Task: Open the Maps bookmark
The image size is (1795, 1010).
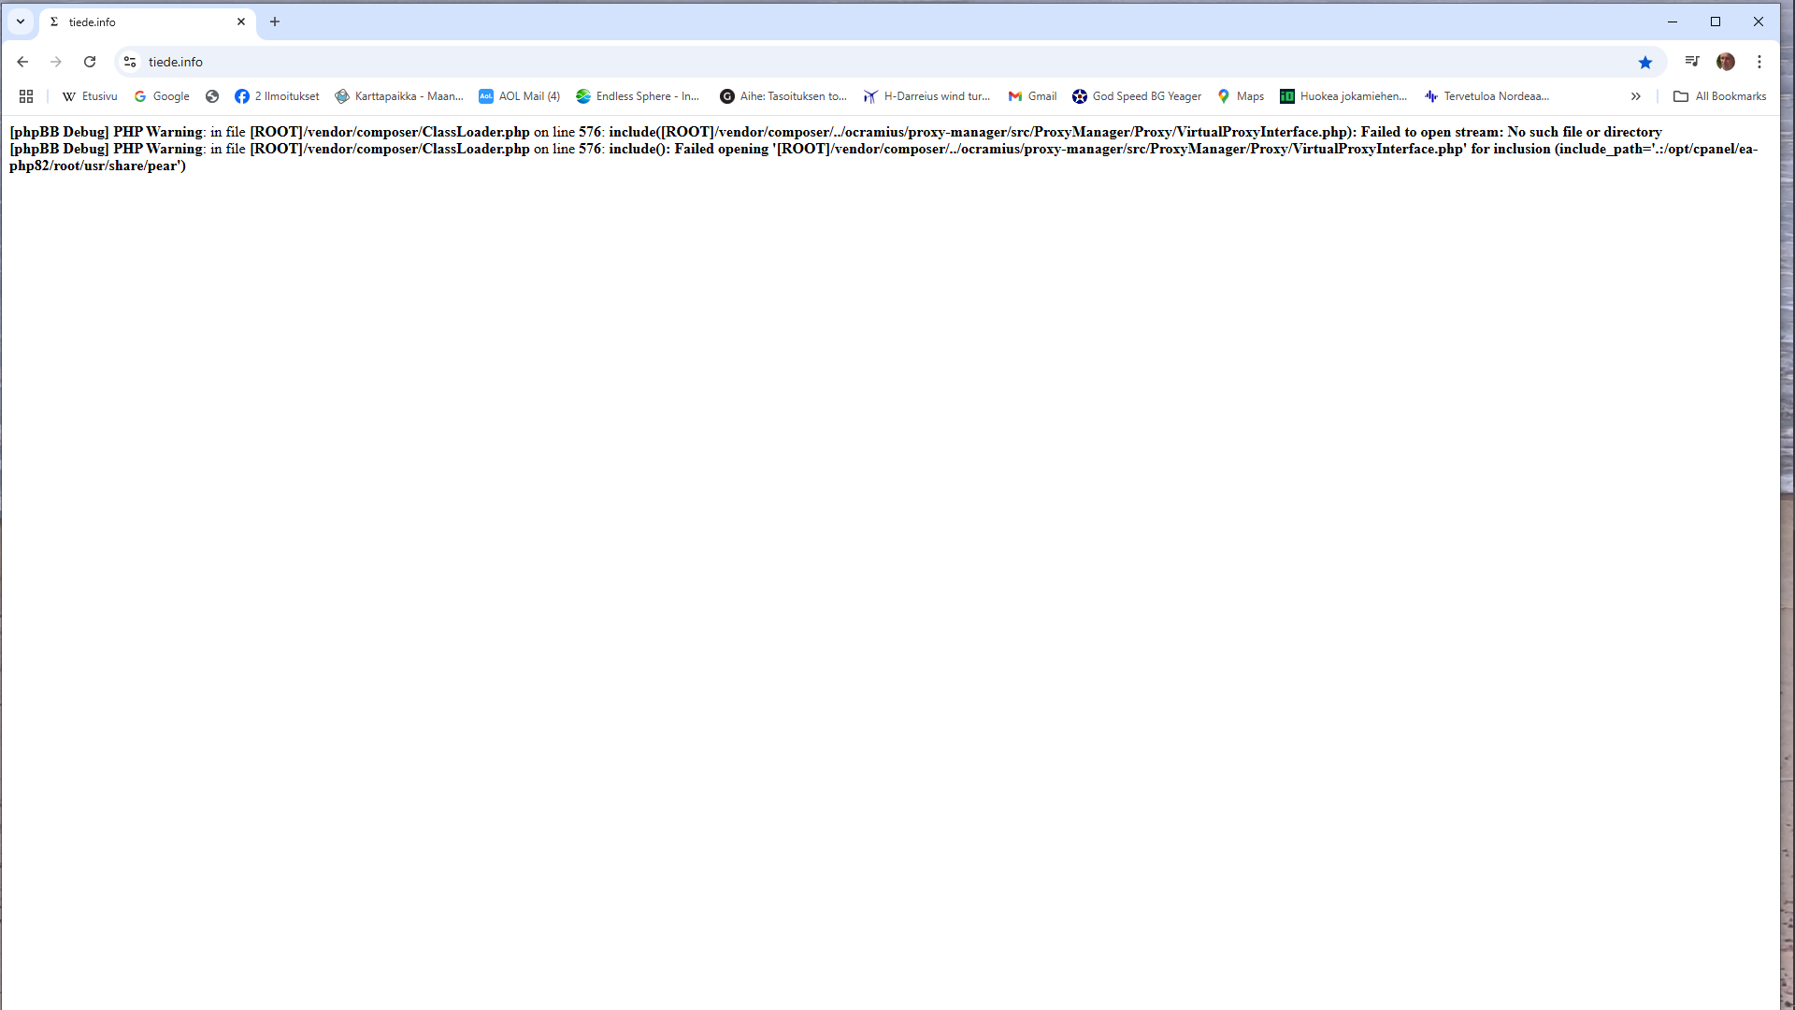Action: 1241,96
